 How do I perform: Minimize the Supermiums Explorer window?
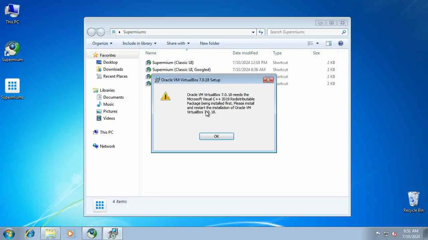[320, 23]
